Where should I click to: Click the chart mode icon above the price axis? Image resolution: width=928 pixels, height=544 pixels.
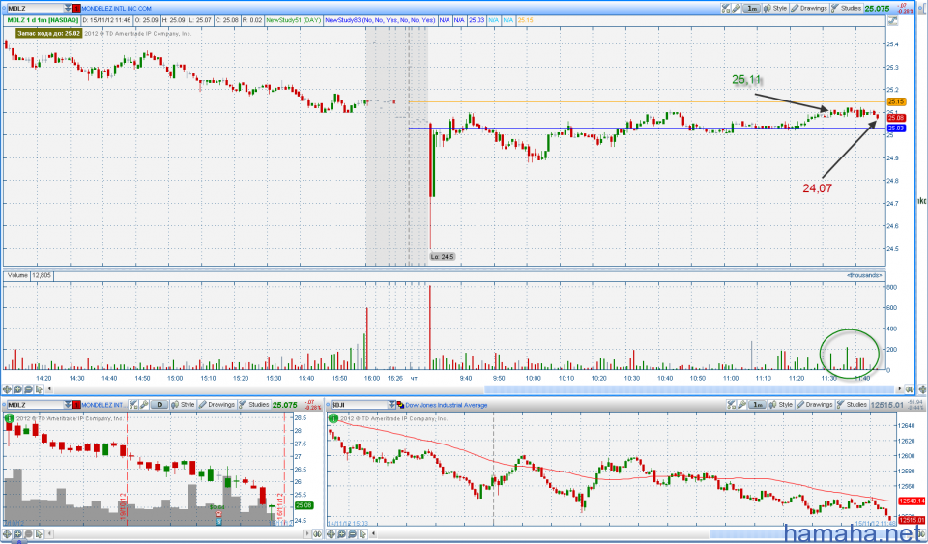(x=892, y=20)
